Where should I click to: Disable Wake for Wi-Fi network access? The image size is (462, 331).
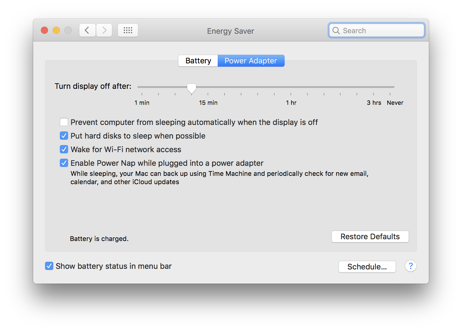click(64, 149)
